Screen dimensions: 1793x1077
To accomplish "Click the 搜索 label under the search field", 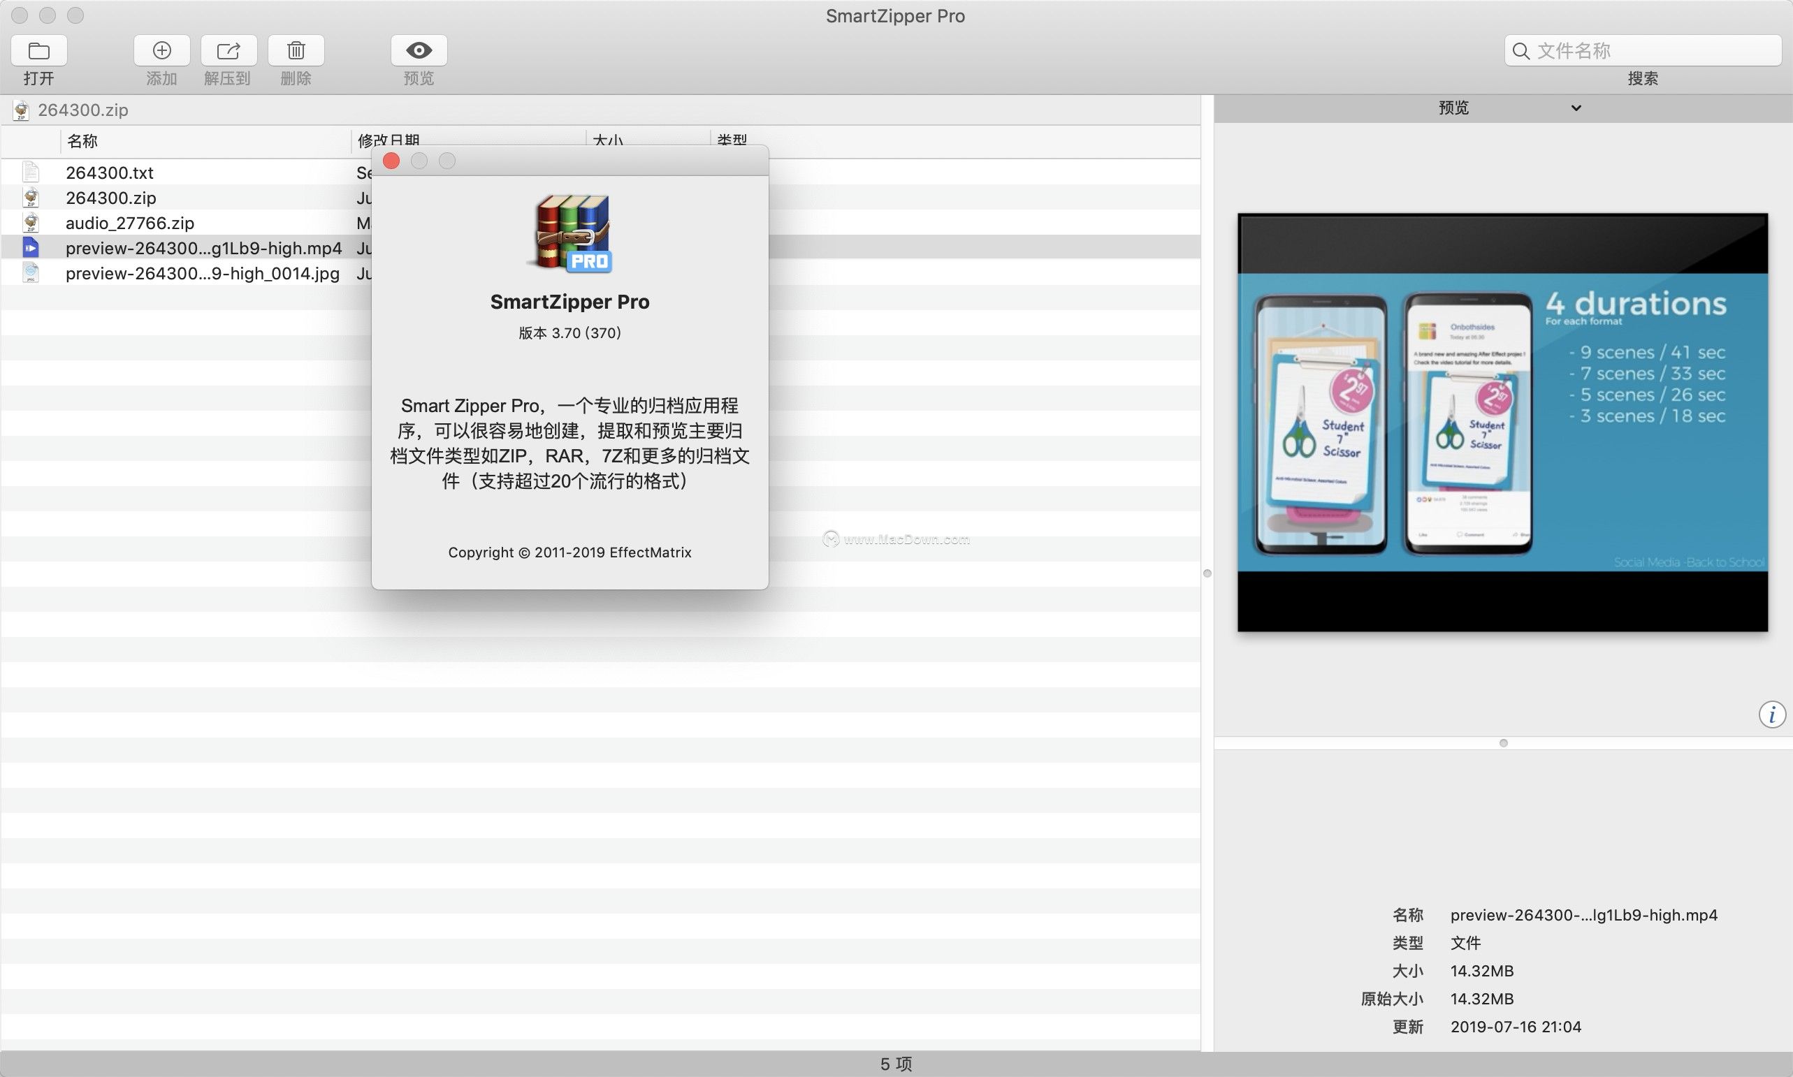I will click(x=1643, y=78).
